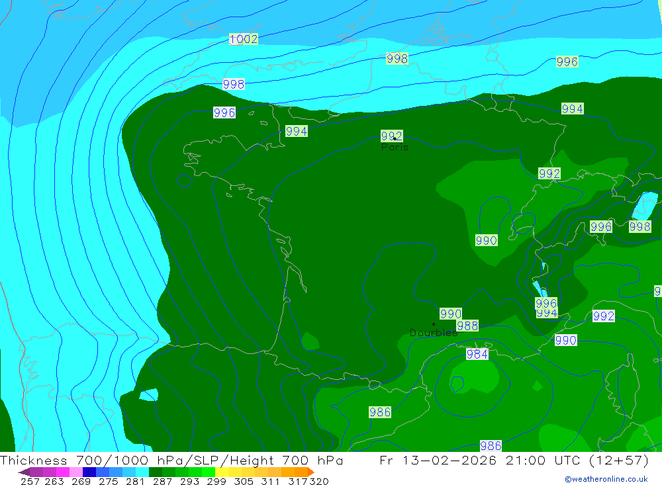Click the 257 legend value

pos(30,482)
